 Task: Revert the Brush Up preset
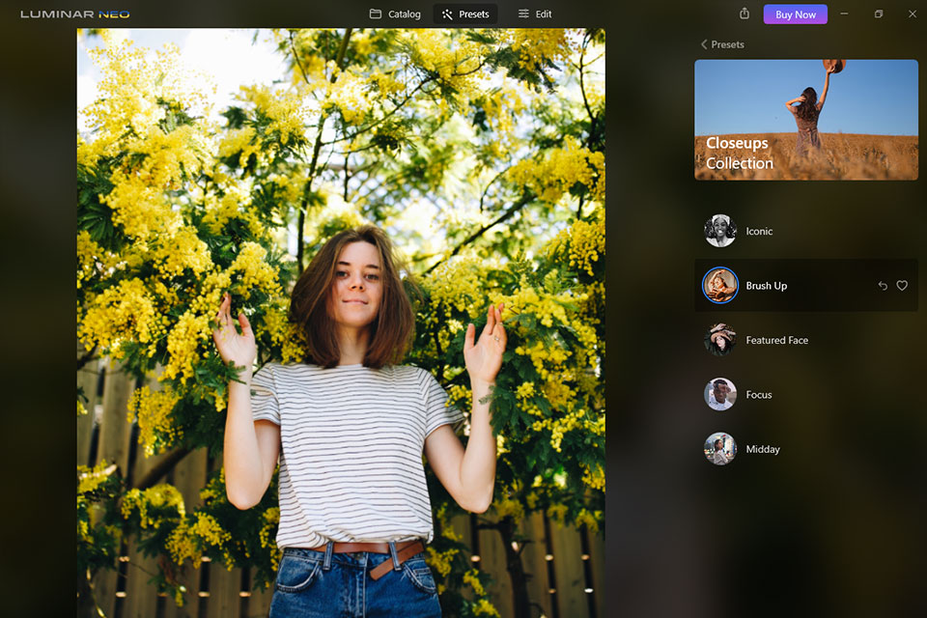(x=883, y=286)
